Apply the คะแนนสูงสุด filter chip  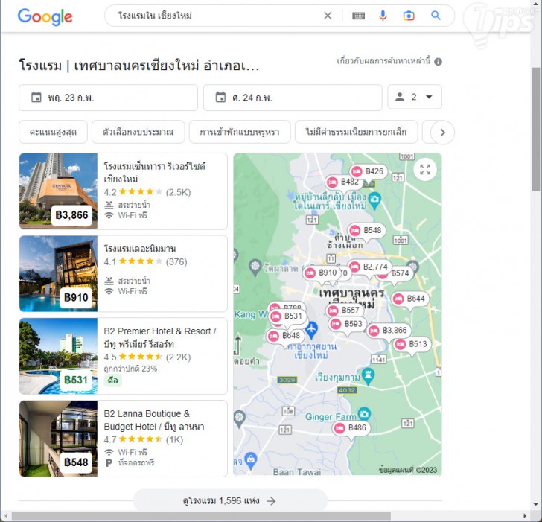53,132
